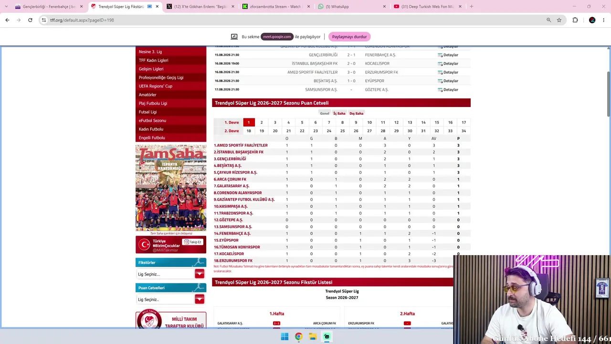Click the page vertical scrollbar
Image resolution: width=611 pixels, height=344 pixels.
tap(608, 93)
